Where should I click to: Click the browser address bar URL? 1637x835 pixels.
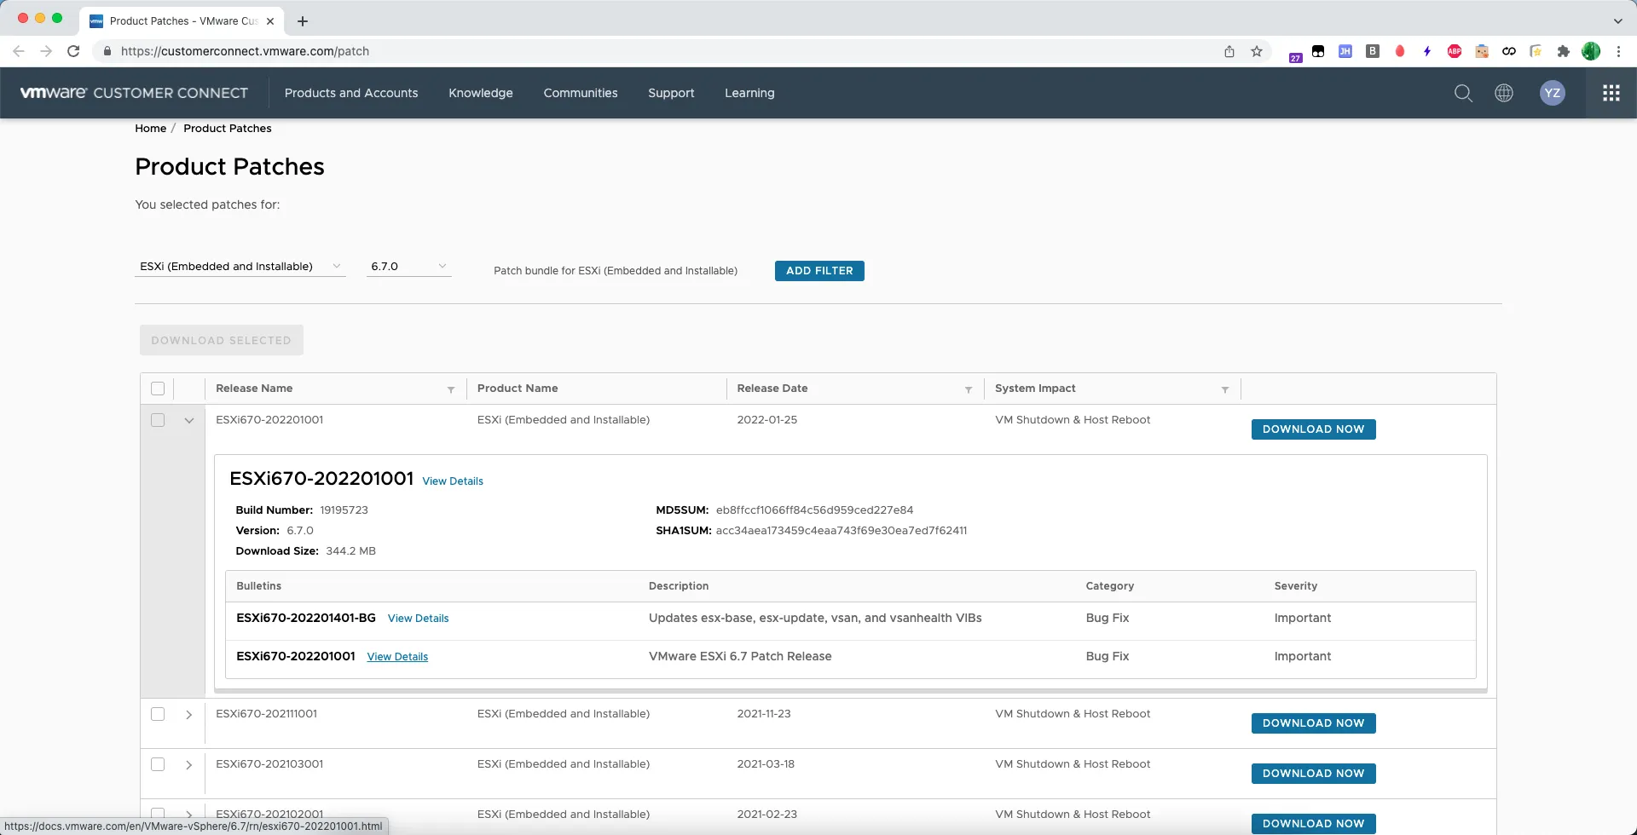245,51
